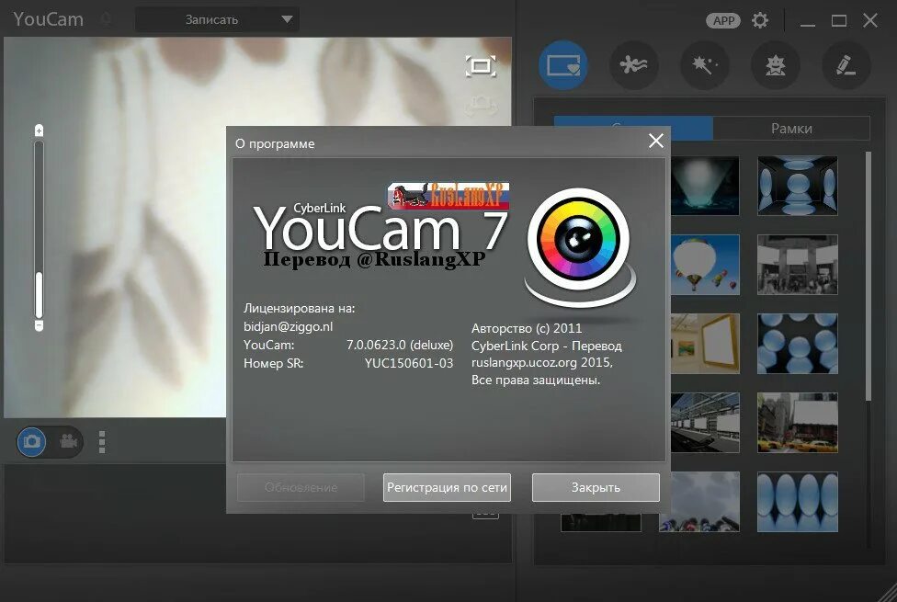Open the Scenes and Frames effects panel
This screenshot has height=602, width=897.
(x=563, y=65)
